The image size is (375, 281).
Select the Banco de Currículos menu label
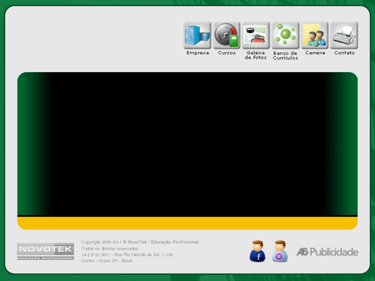(x=285, y=56)
